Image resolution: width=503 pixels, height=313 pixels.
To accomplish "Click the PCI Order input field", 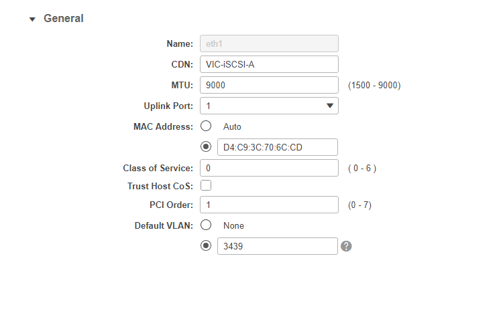I will pyautogui.click(x=268, y=205).
